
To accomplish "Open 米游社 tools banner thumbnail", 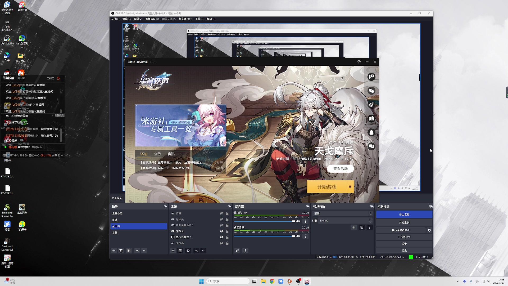I will [x=181, y=126].
